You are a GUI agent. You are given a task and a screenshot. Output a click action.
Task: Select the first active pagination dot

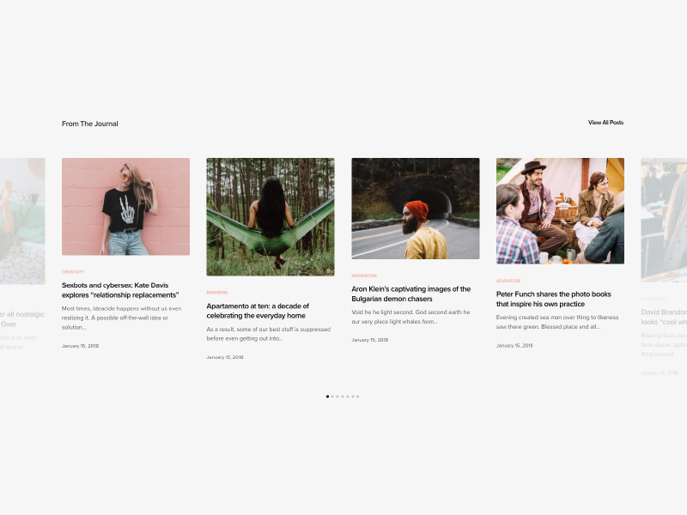327,397
